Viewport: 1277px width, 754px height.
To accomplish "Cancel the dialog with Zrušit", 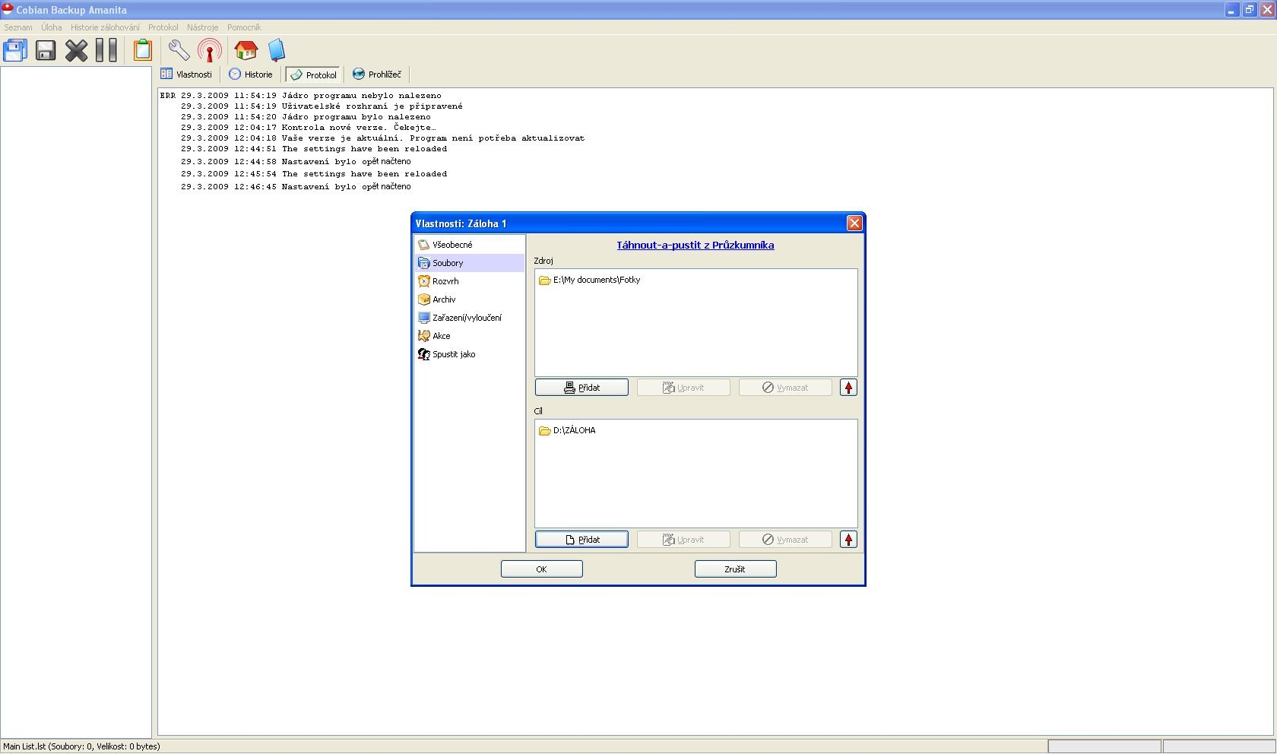I will 736,569.
